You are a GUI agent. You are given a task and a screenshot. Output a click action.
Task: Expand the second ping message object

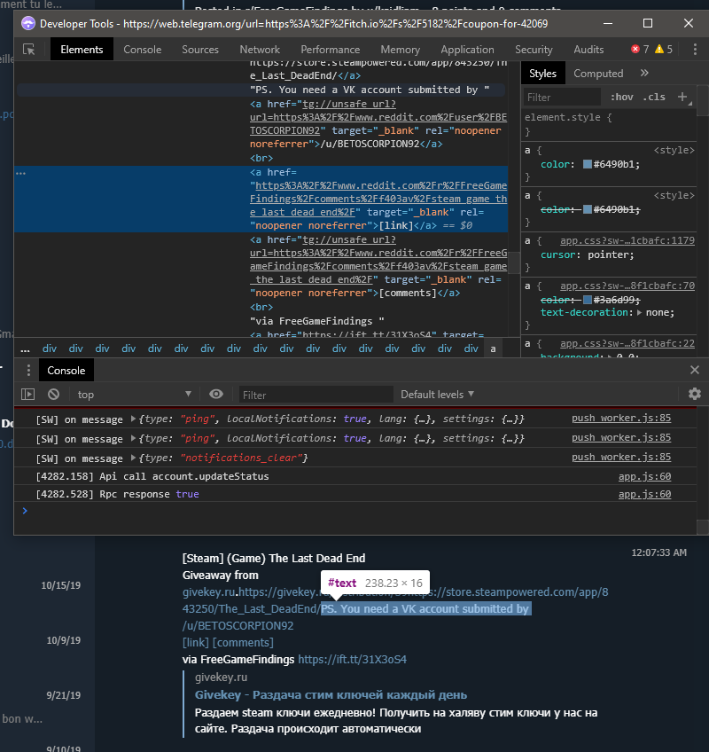pos(133,438)
